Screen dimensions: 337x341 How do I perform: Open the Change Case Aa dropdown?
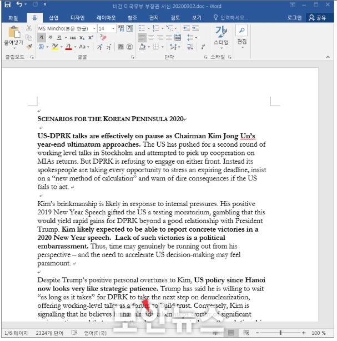[84, 47]
